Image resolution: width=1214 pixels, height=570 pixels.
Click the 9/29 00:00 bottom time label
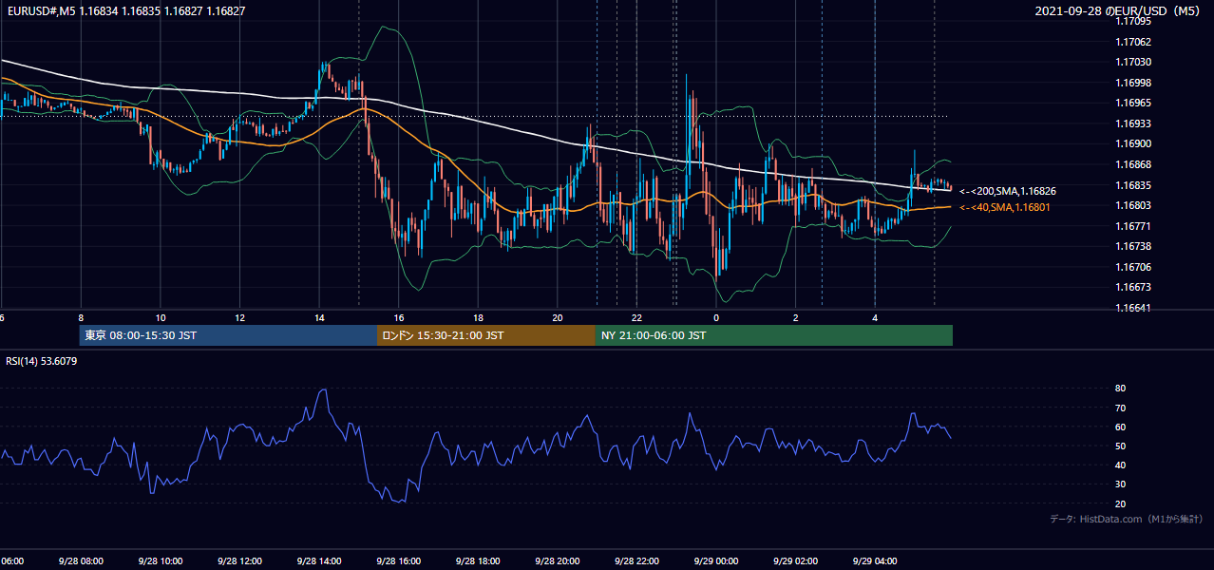[x=715, y=560]
